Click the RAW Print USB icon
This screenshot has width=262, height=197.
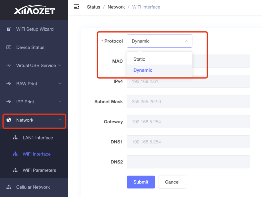tap(9, 84)
